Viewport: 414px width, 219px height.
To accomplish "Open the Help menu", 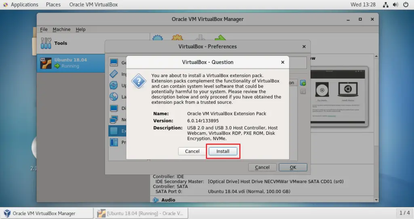I will 80,29.
